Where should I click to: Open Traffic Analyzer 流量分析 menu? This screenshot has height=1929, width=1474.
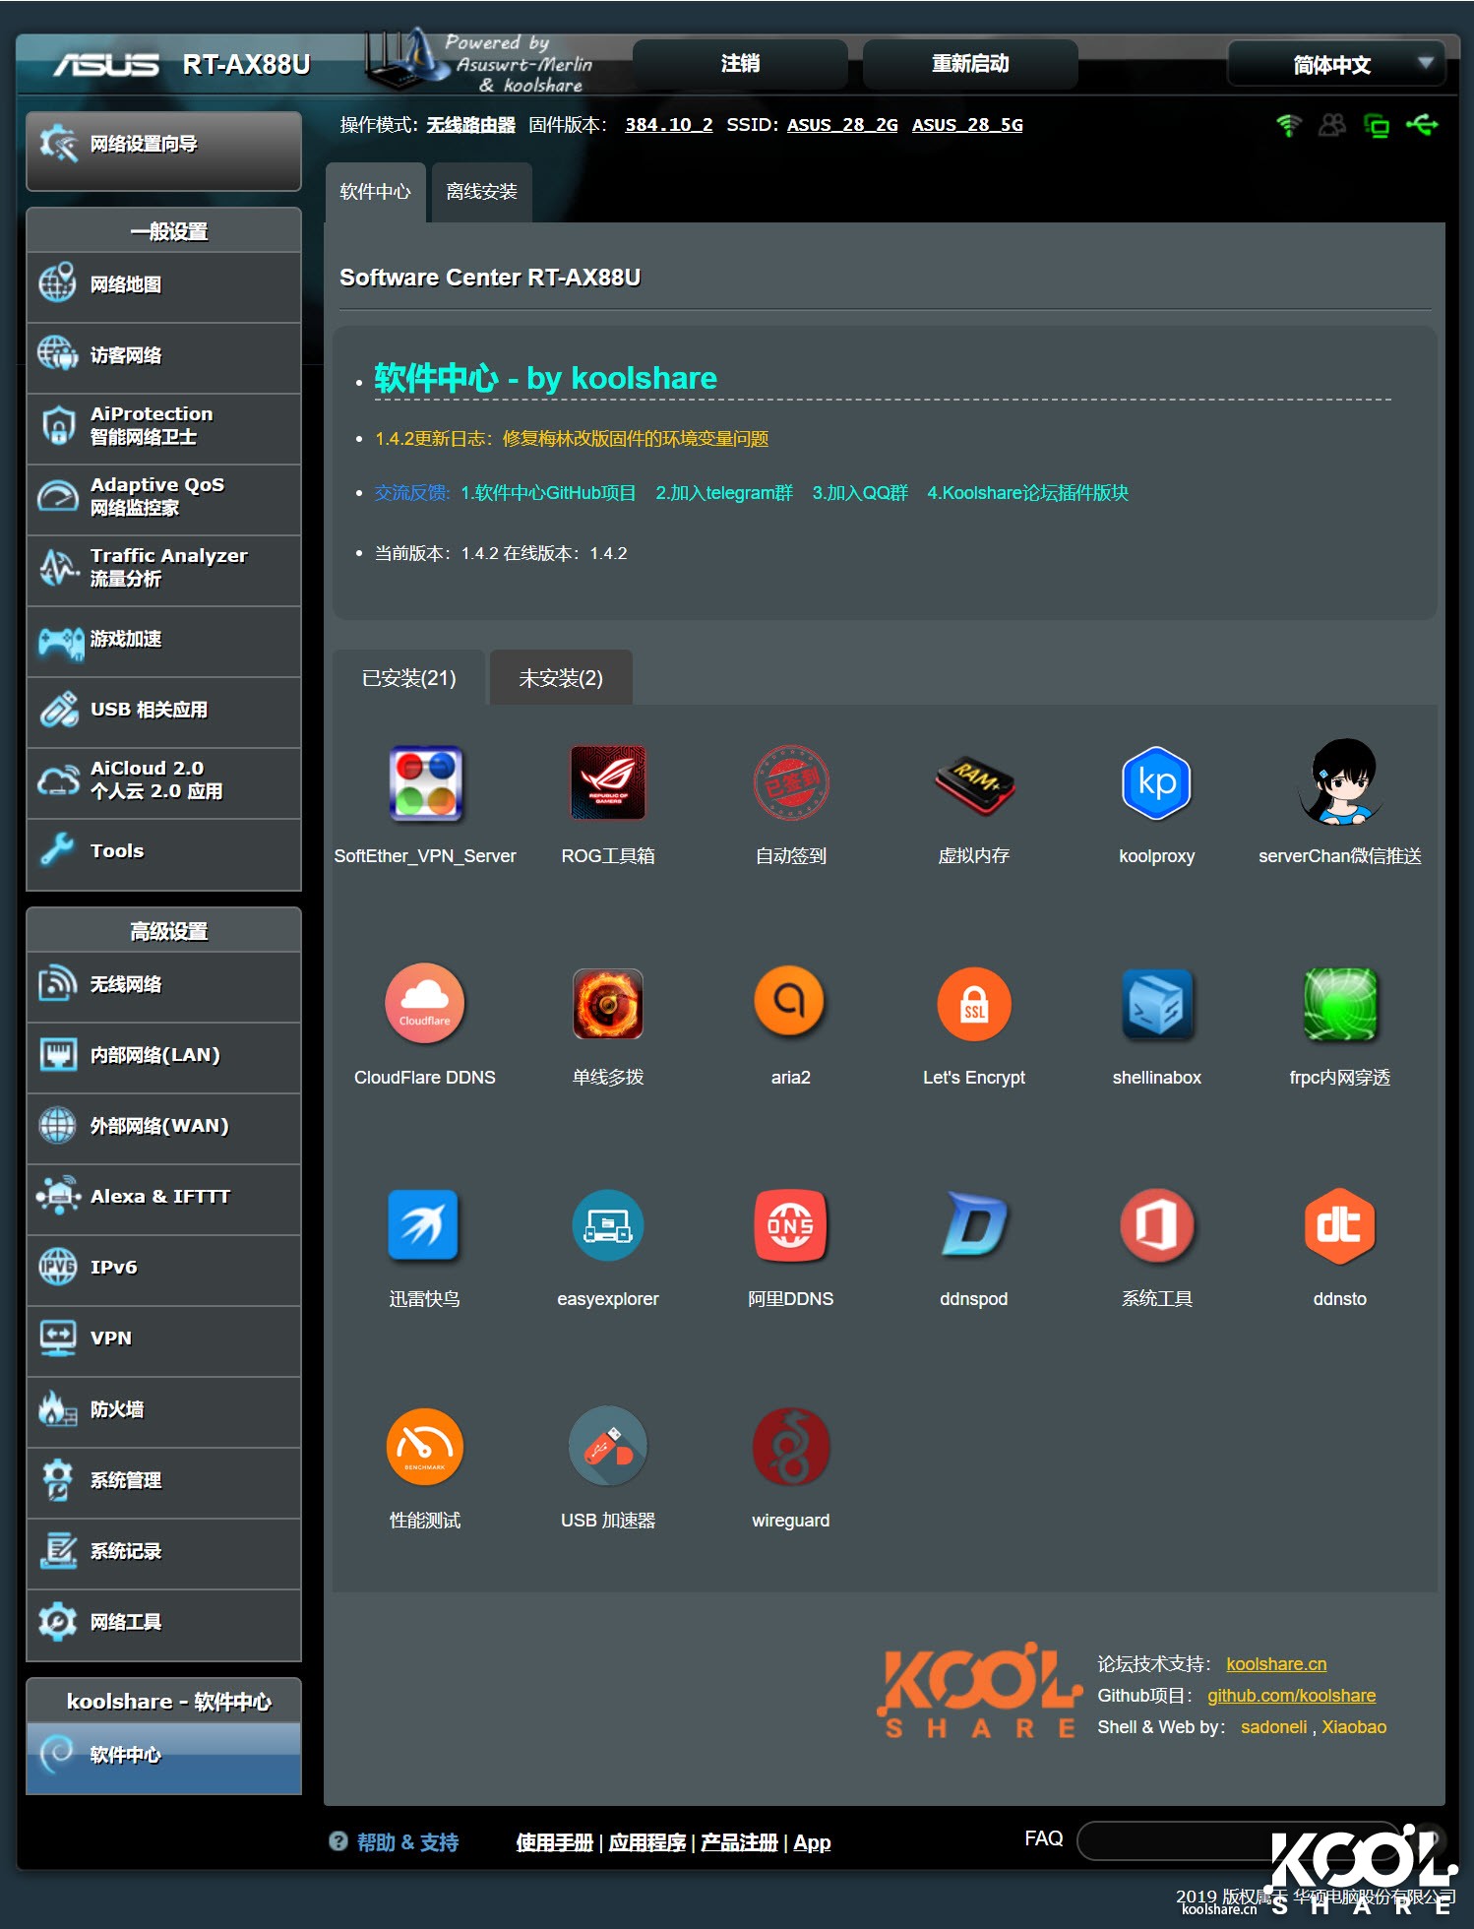[164, 569]
